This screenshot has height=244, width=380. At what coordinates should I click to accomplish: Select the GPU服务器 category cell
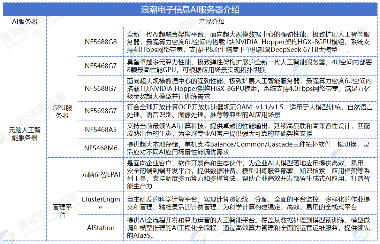[x=62, y=111]
